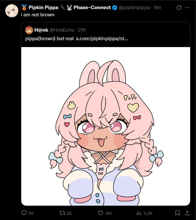Share the tweet via upload arrow icon

(x=187, y=213)
